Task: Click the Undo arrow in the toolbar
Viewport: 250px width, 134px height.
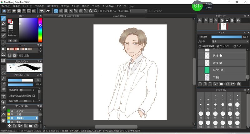Action: click(42, 11)
